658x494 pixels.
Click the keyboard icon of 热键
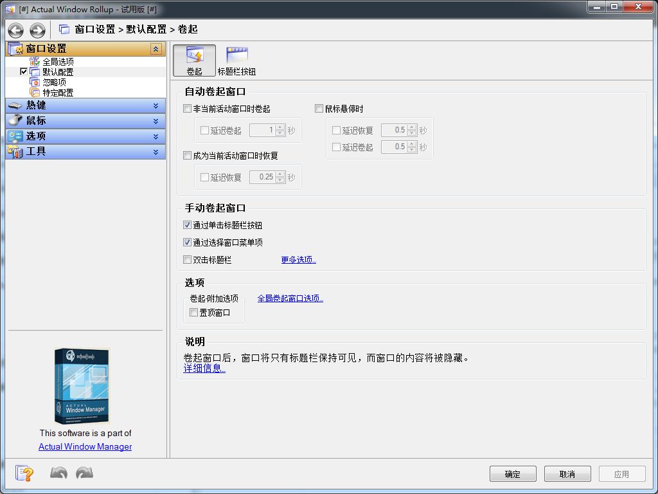pos(15,105)
